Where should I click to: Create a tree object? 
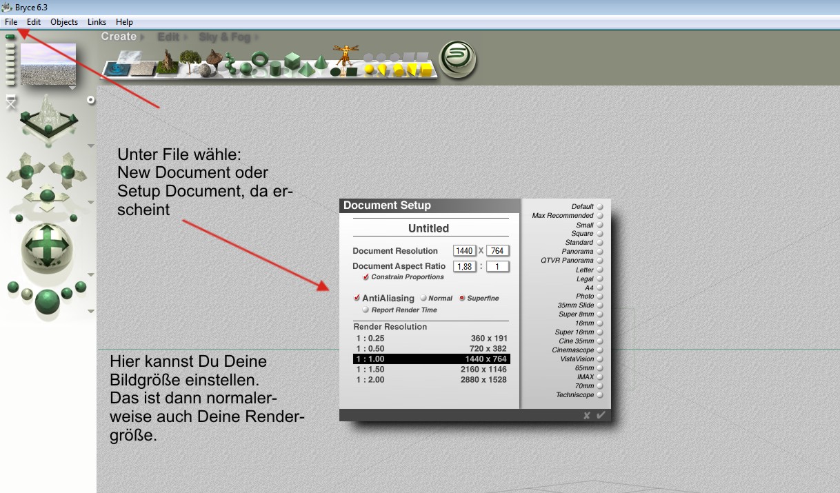coord(190,62)
